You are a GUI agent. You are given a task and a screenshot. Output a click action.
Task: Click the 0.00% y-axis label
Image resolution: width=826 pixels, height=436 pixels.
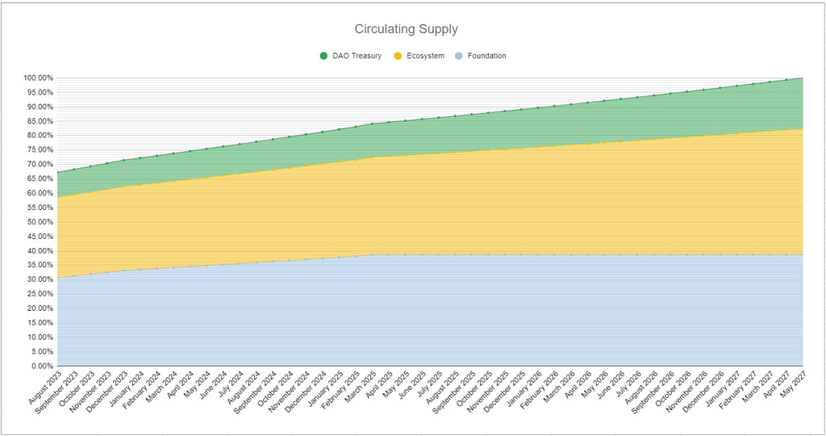42,366
